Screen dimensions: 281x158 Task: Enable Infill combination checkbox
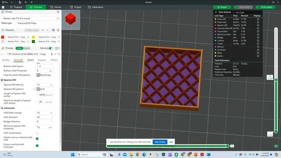pyautogui.click(x=37, y=133)
